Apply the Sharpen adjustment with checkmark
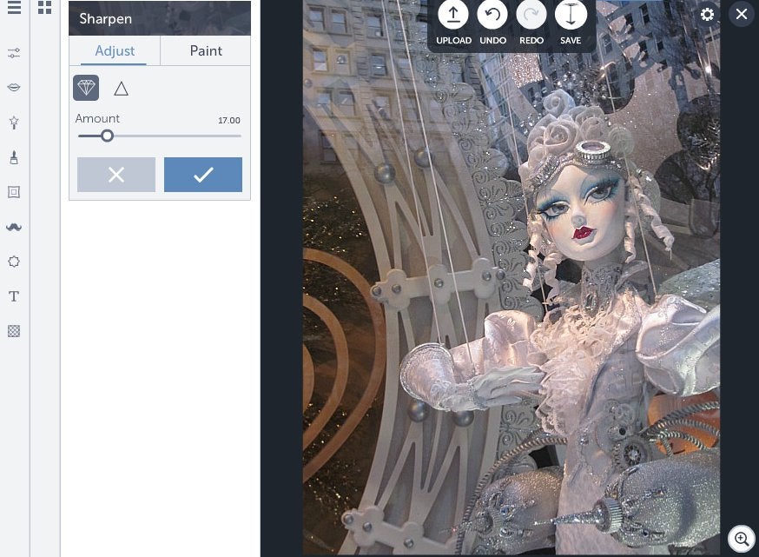Screen dimensions: 759x557 [203, 175]
